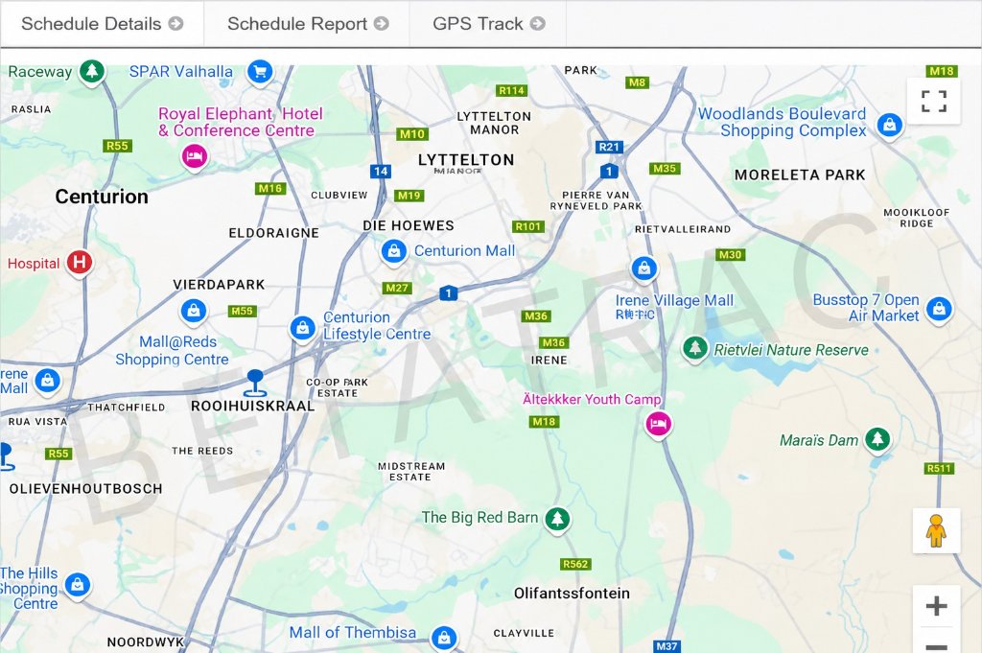Click the Raceway park marker
The image size is (982, 653).
[x=92, y=71]
